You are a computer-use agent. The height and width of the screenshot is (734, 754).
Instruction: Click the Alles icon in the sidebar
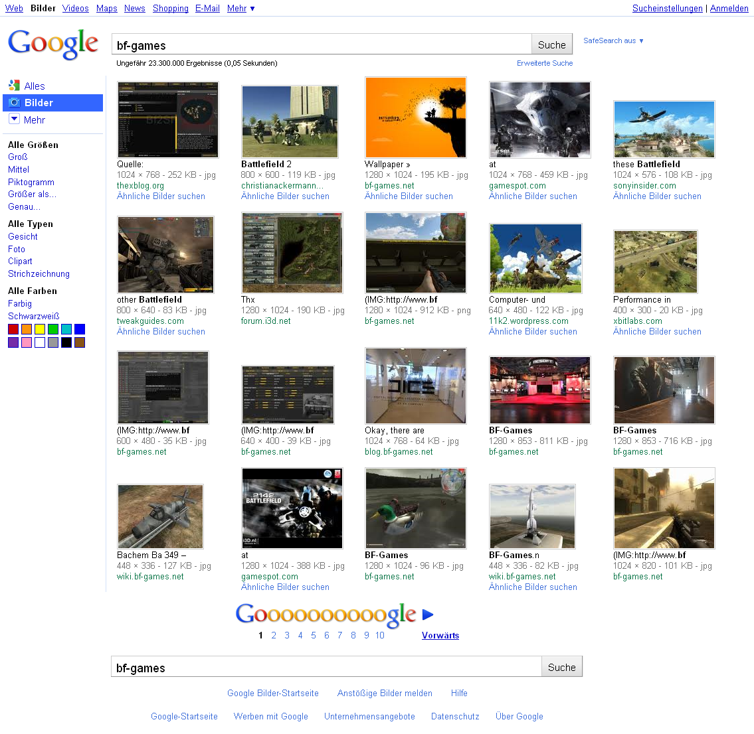point(14,86)
